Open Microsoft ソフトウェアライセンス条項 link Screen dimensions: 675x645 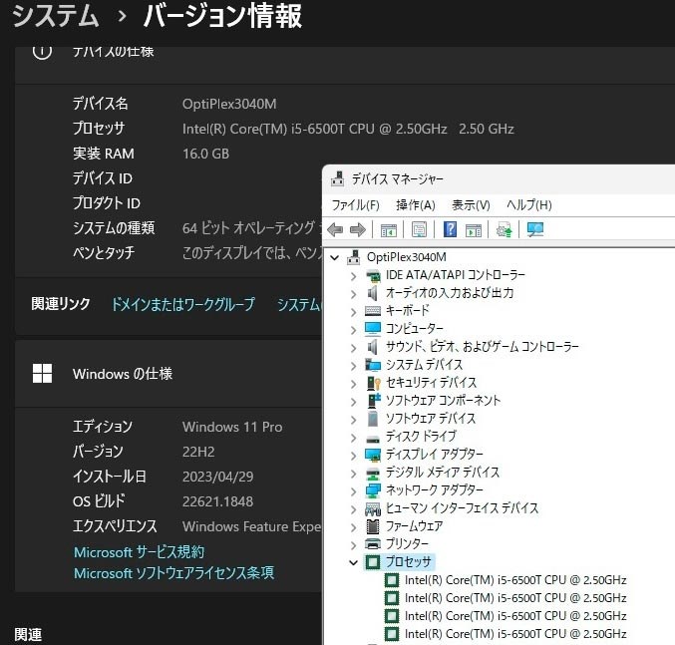pos(173,573)
